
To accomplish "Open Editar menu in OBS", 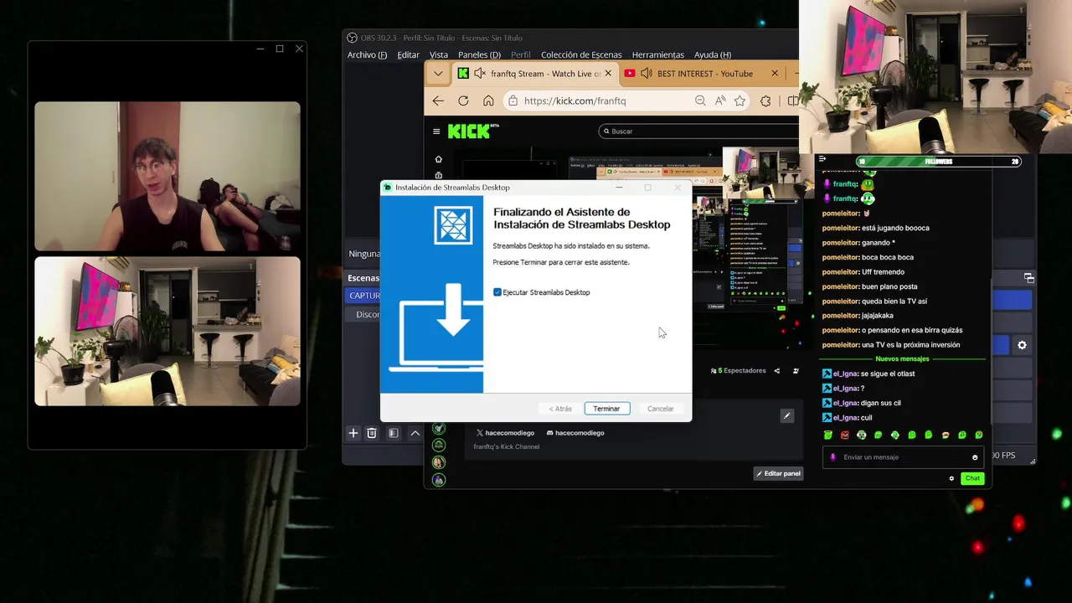I will 408,55.
